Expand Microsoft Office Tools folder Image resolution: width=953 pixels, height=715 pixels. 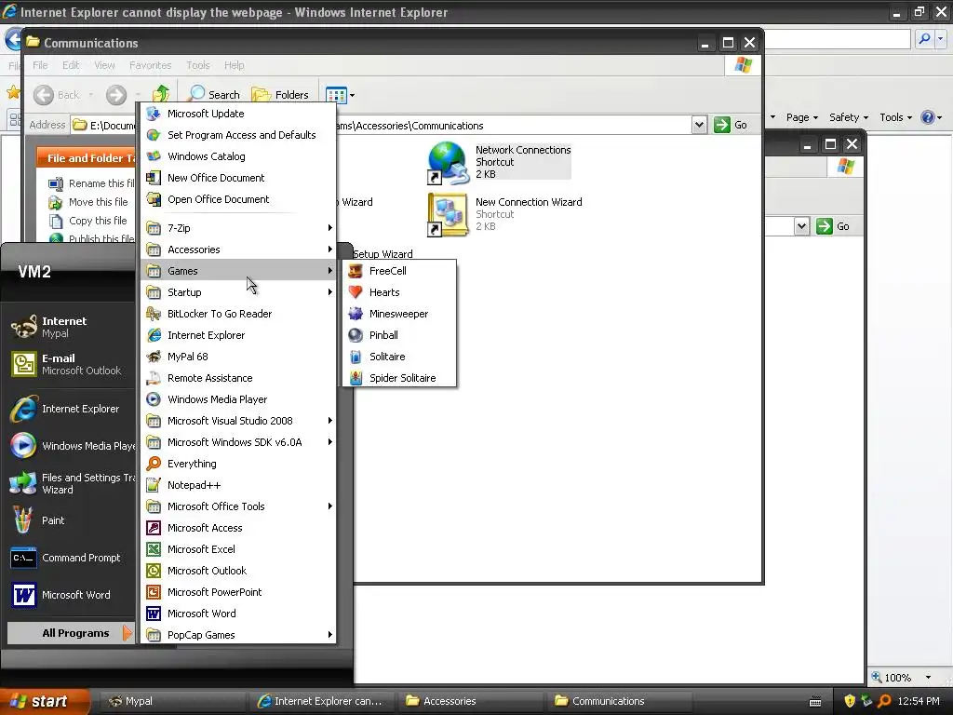click(x=238, y=506)
